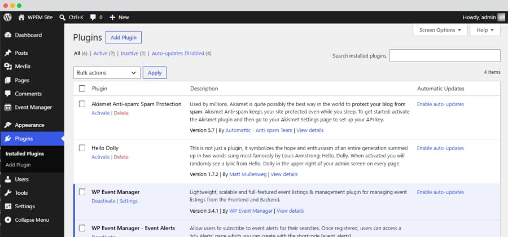The width and height of the screenshot is (508, 237).
Task: Open the Ctrl+K search magnifier icon
Action: [x=63, y=17]
